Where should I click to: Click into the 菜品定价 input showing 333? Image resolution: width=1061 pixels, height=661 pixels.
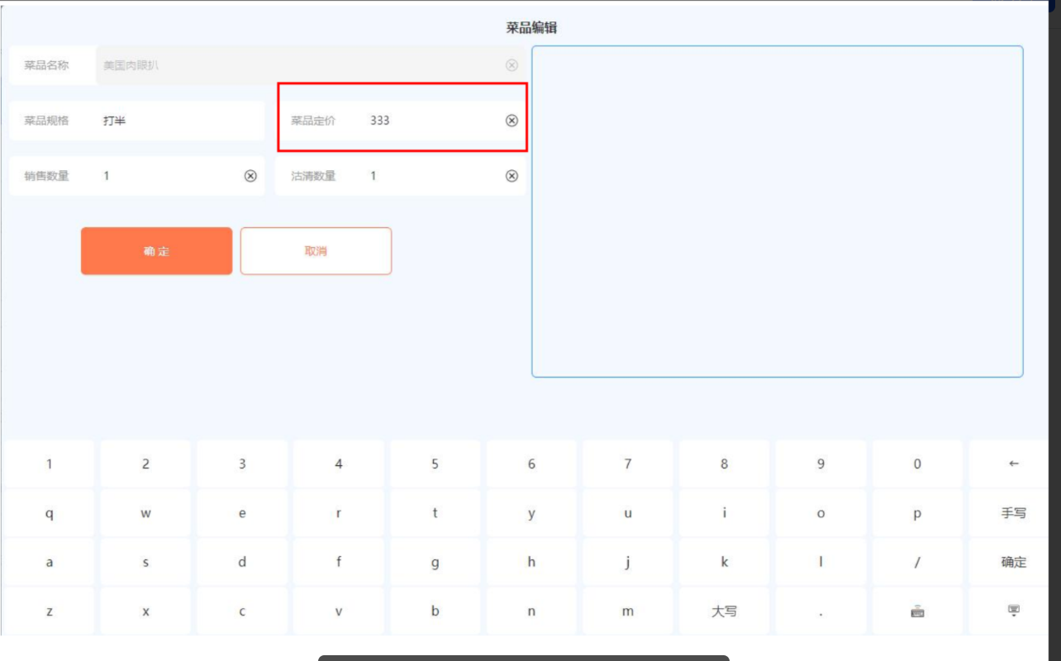[430, 121]
